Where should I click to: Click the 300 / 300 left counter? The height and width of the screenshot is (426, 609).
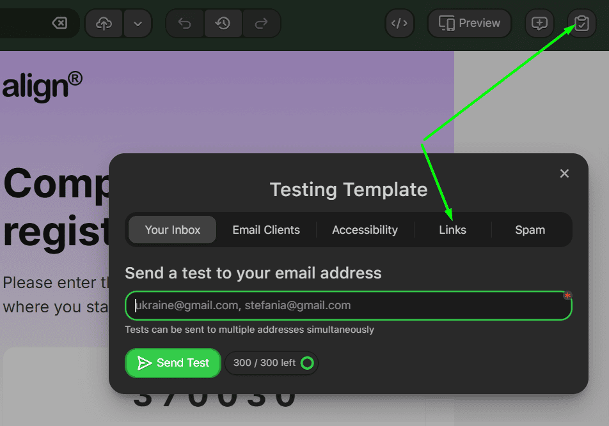271,363
